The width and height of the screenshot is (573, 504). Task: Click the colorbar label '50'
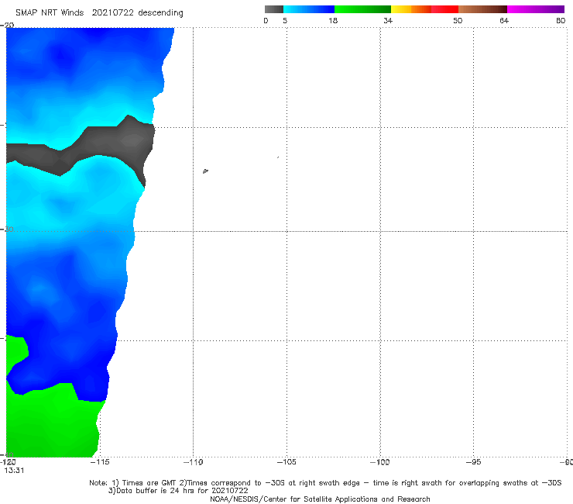458,20
